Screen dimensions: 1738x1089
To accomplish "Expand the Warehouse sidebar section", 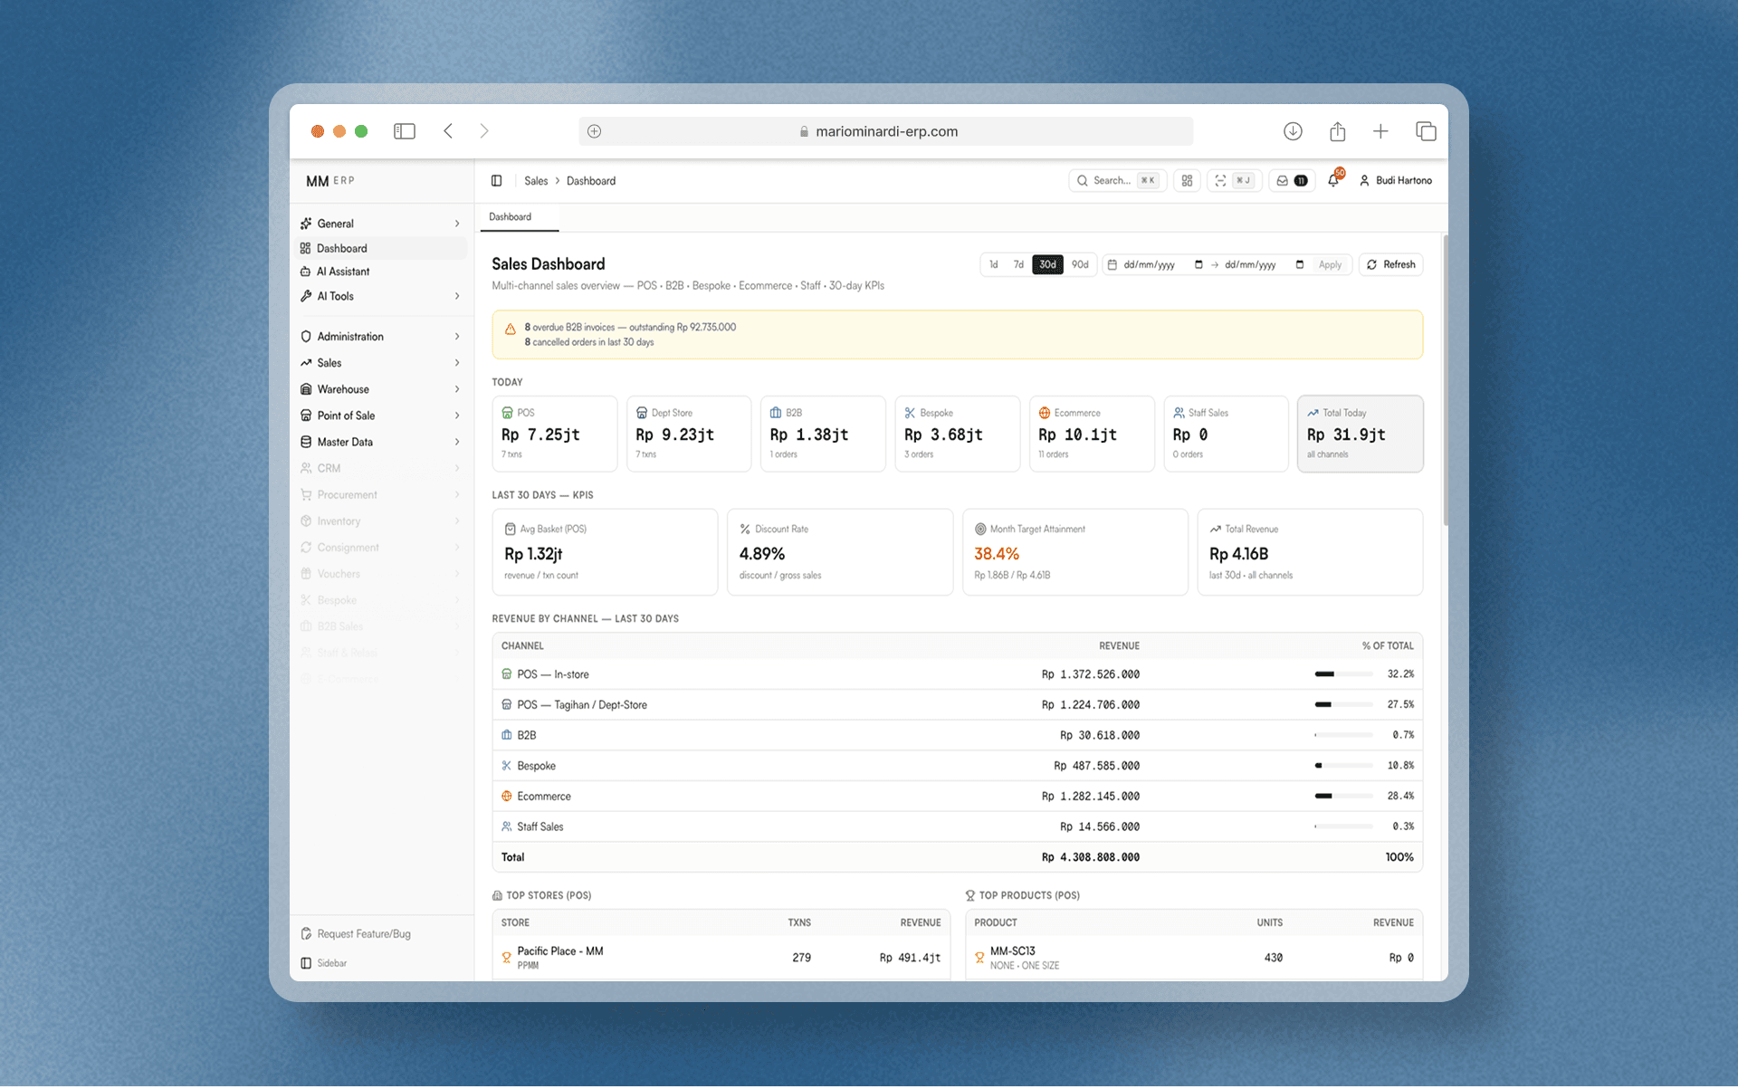I will [x=381, y=390].
